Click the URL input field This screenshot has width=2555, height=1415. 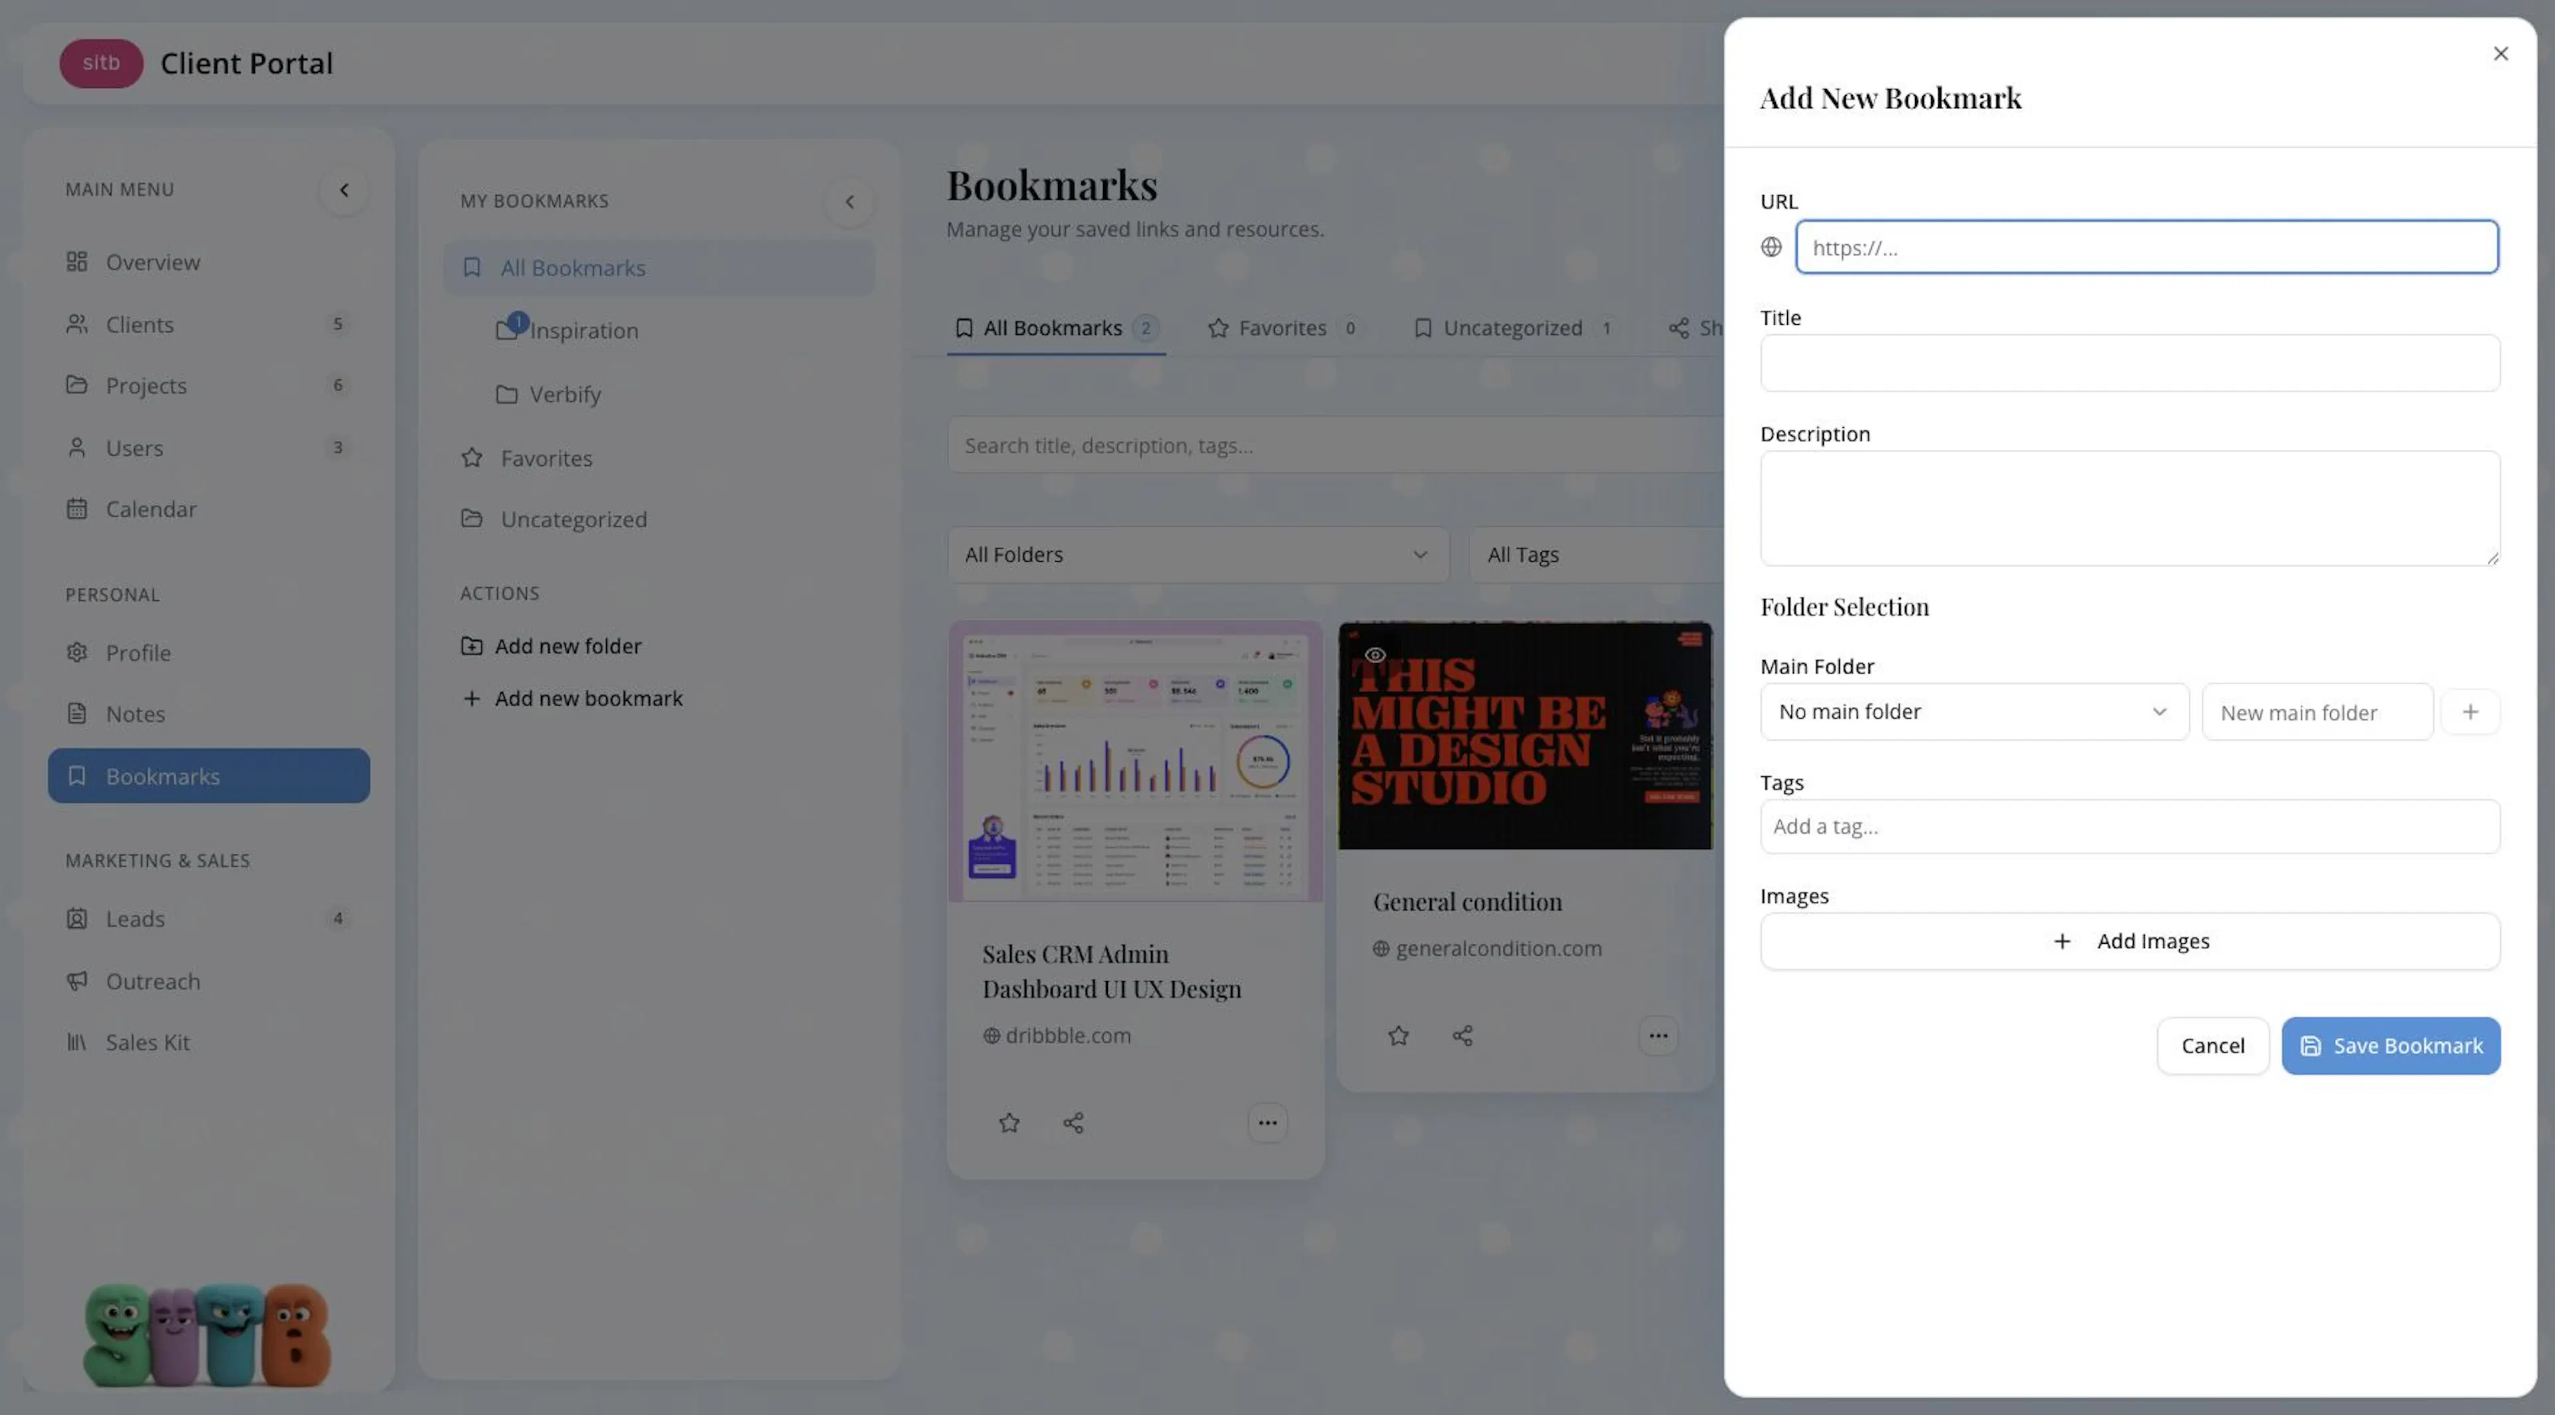pyautogui.click(x=2146, y=247)
